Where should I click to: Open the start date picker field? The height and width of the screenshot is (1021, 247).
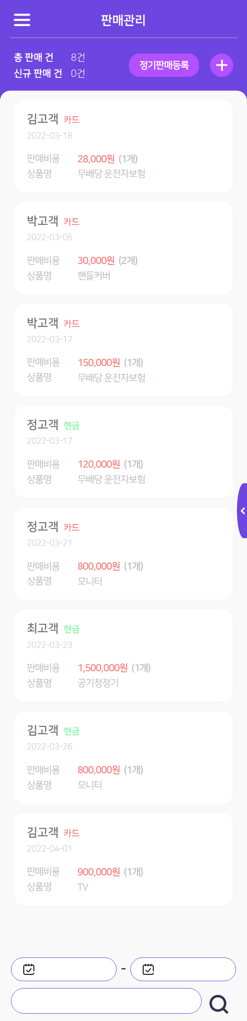tap(64, 969)
